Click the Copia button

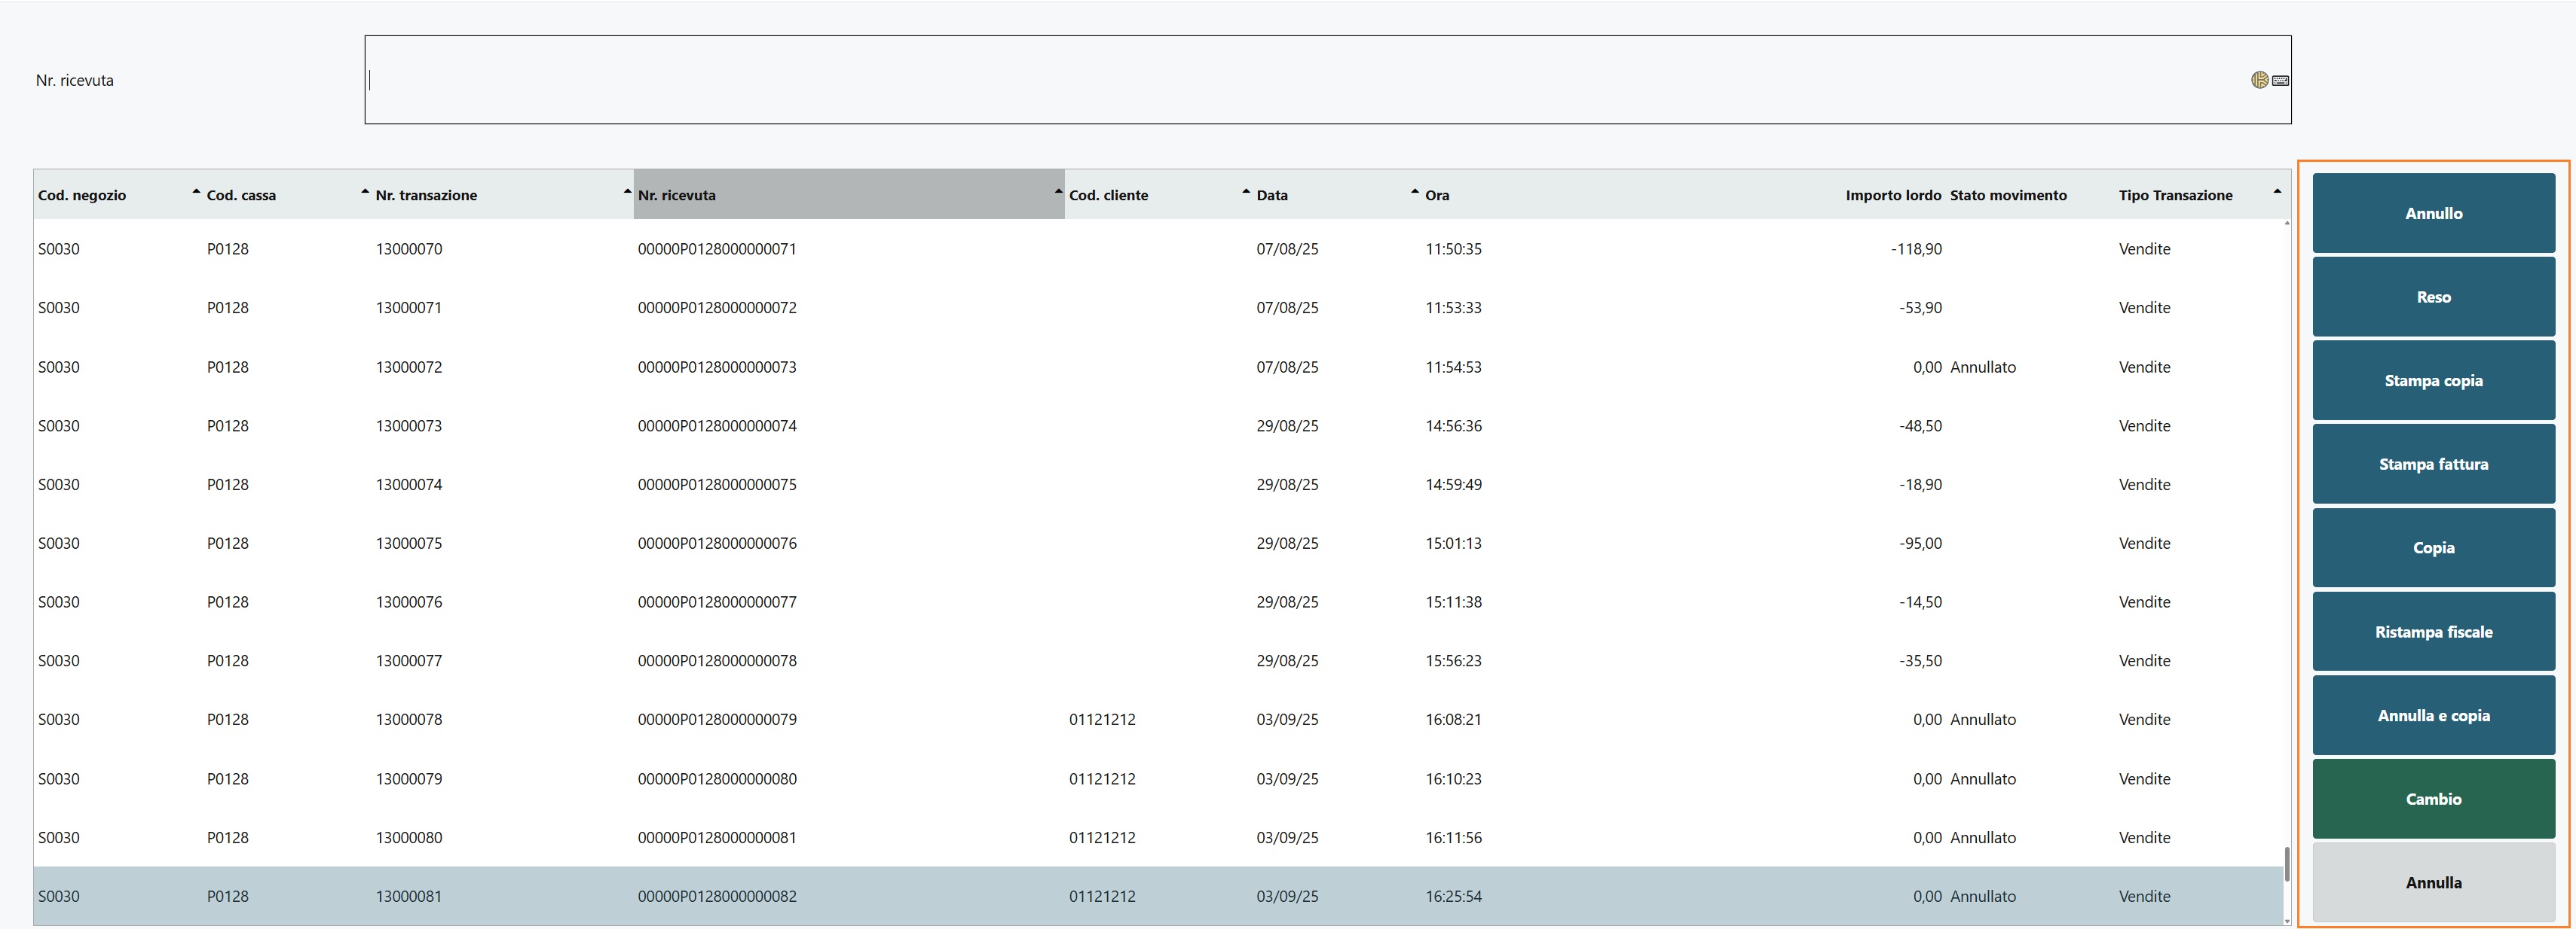tap(2433, 547)
